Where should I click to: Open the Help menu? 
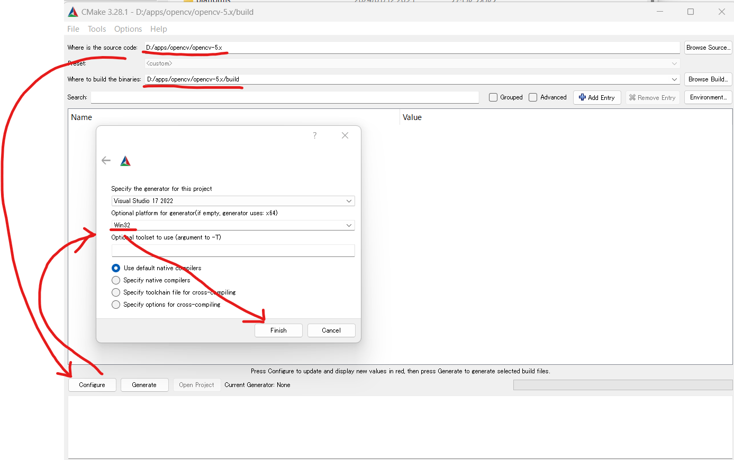point(159,29)
